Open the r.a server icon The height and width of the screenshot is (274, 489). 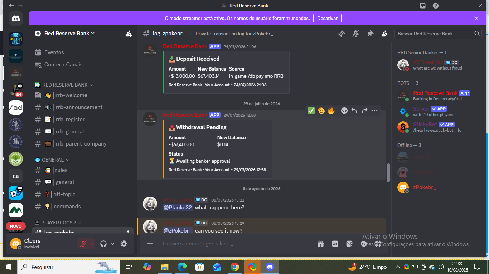coord(16,176)
